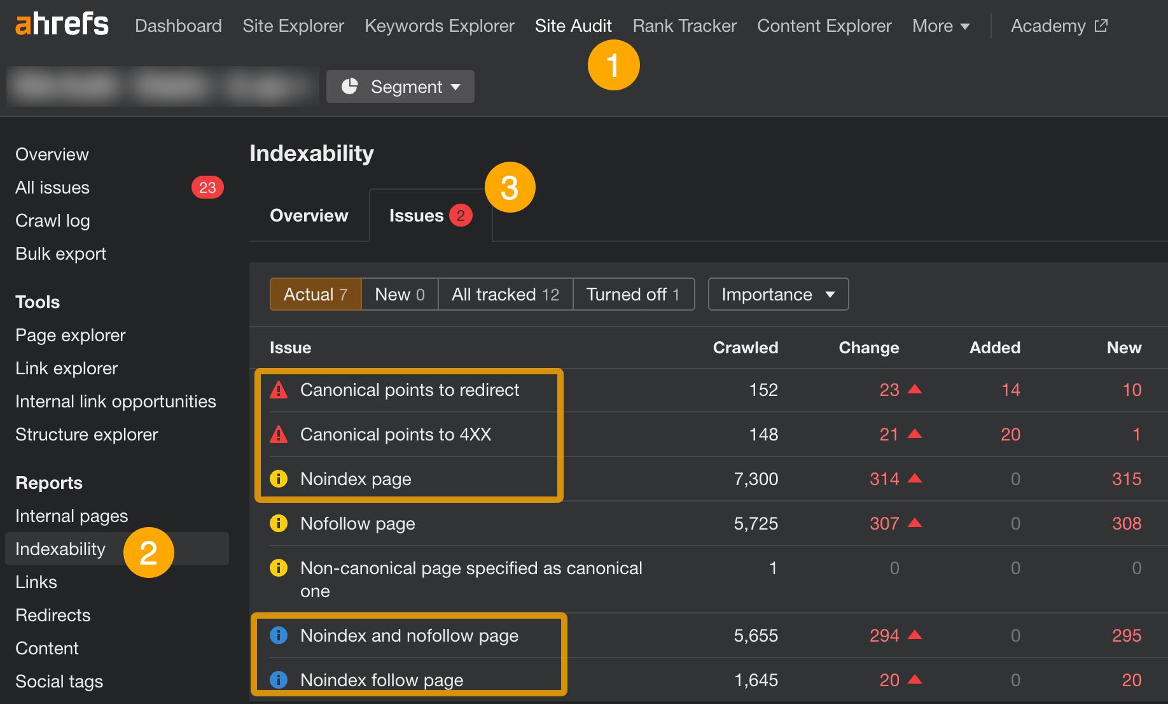This screenshot has height=704, width=1168.
Task: Click the ahrefs logo
Action: [60, 24]
